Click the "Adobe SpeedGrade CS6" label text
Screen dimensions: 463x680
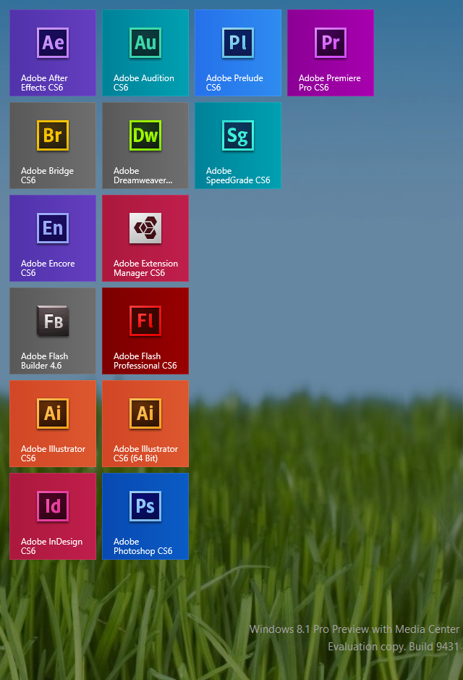(237, 176)
